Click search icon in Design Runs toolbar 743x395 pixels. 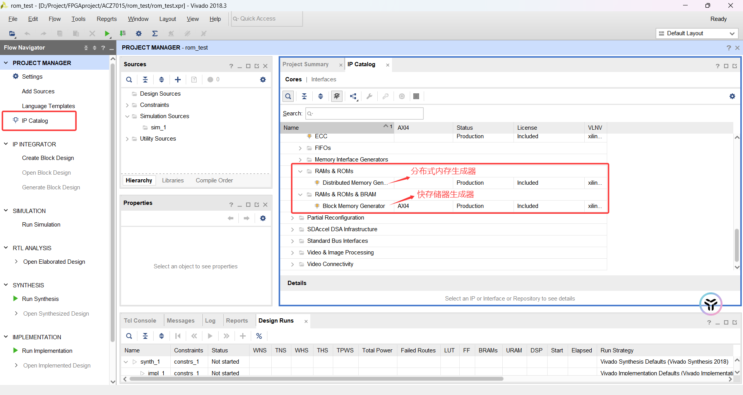[129, 336]
